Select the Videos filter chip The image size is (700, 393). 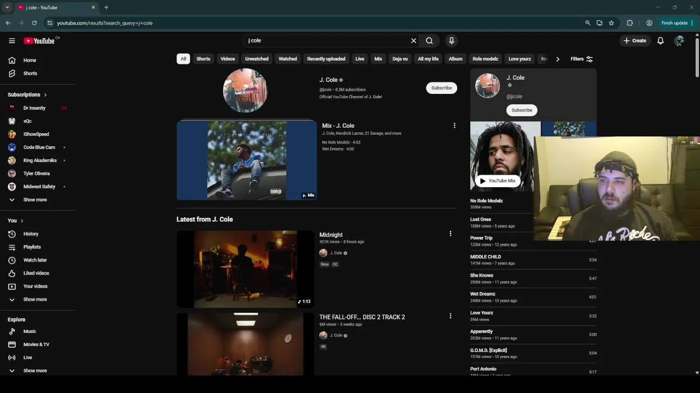coord(227,59)
